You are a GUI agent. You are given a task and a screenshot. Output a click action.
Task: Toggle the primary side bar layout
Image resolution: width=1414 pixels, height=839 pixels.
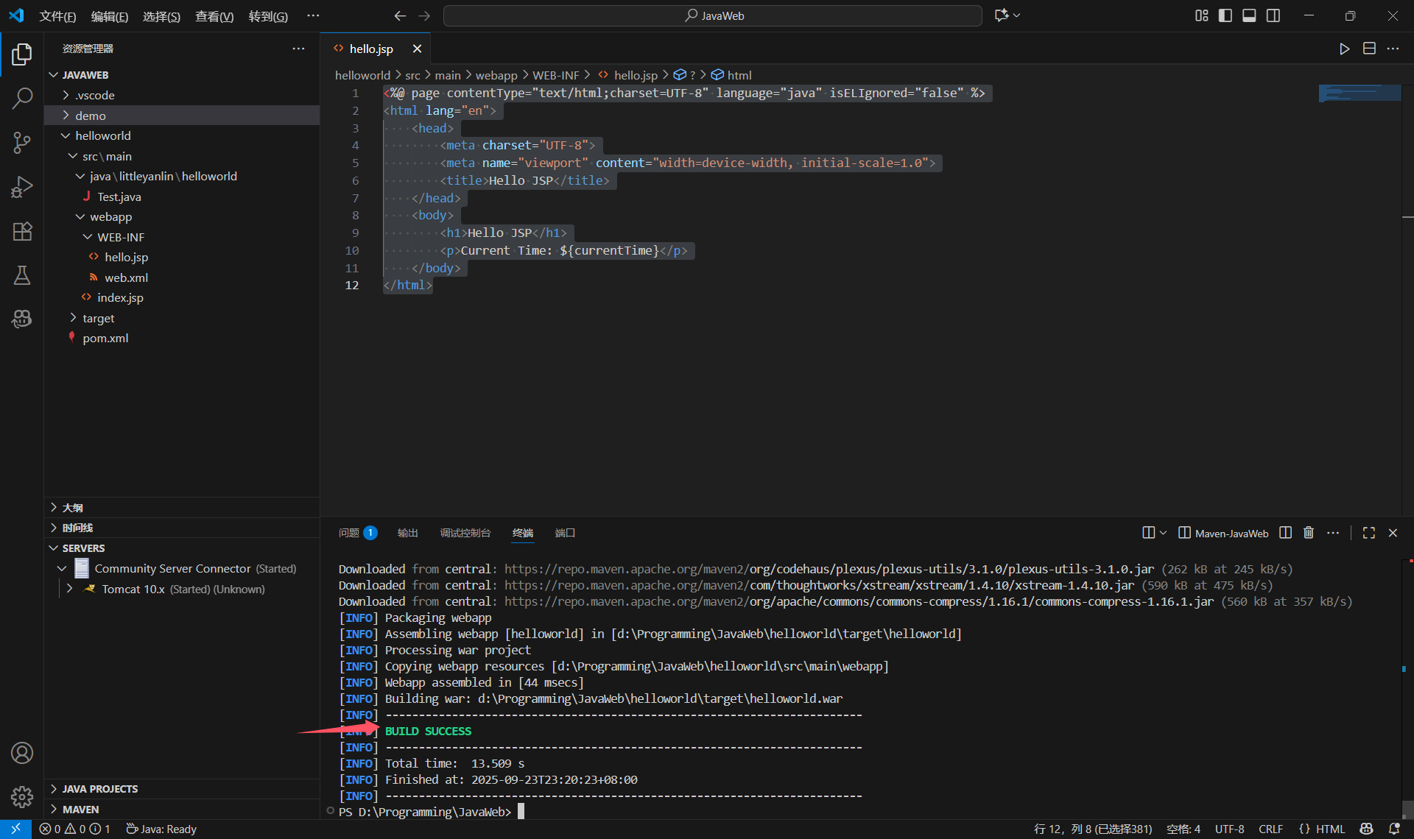(1225, 15)
